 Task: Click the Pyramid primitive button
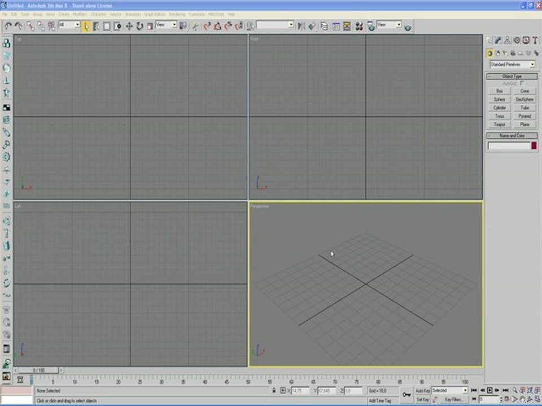(x=524, y=116)
